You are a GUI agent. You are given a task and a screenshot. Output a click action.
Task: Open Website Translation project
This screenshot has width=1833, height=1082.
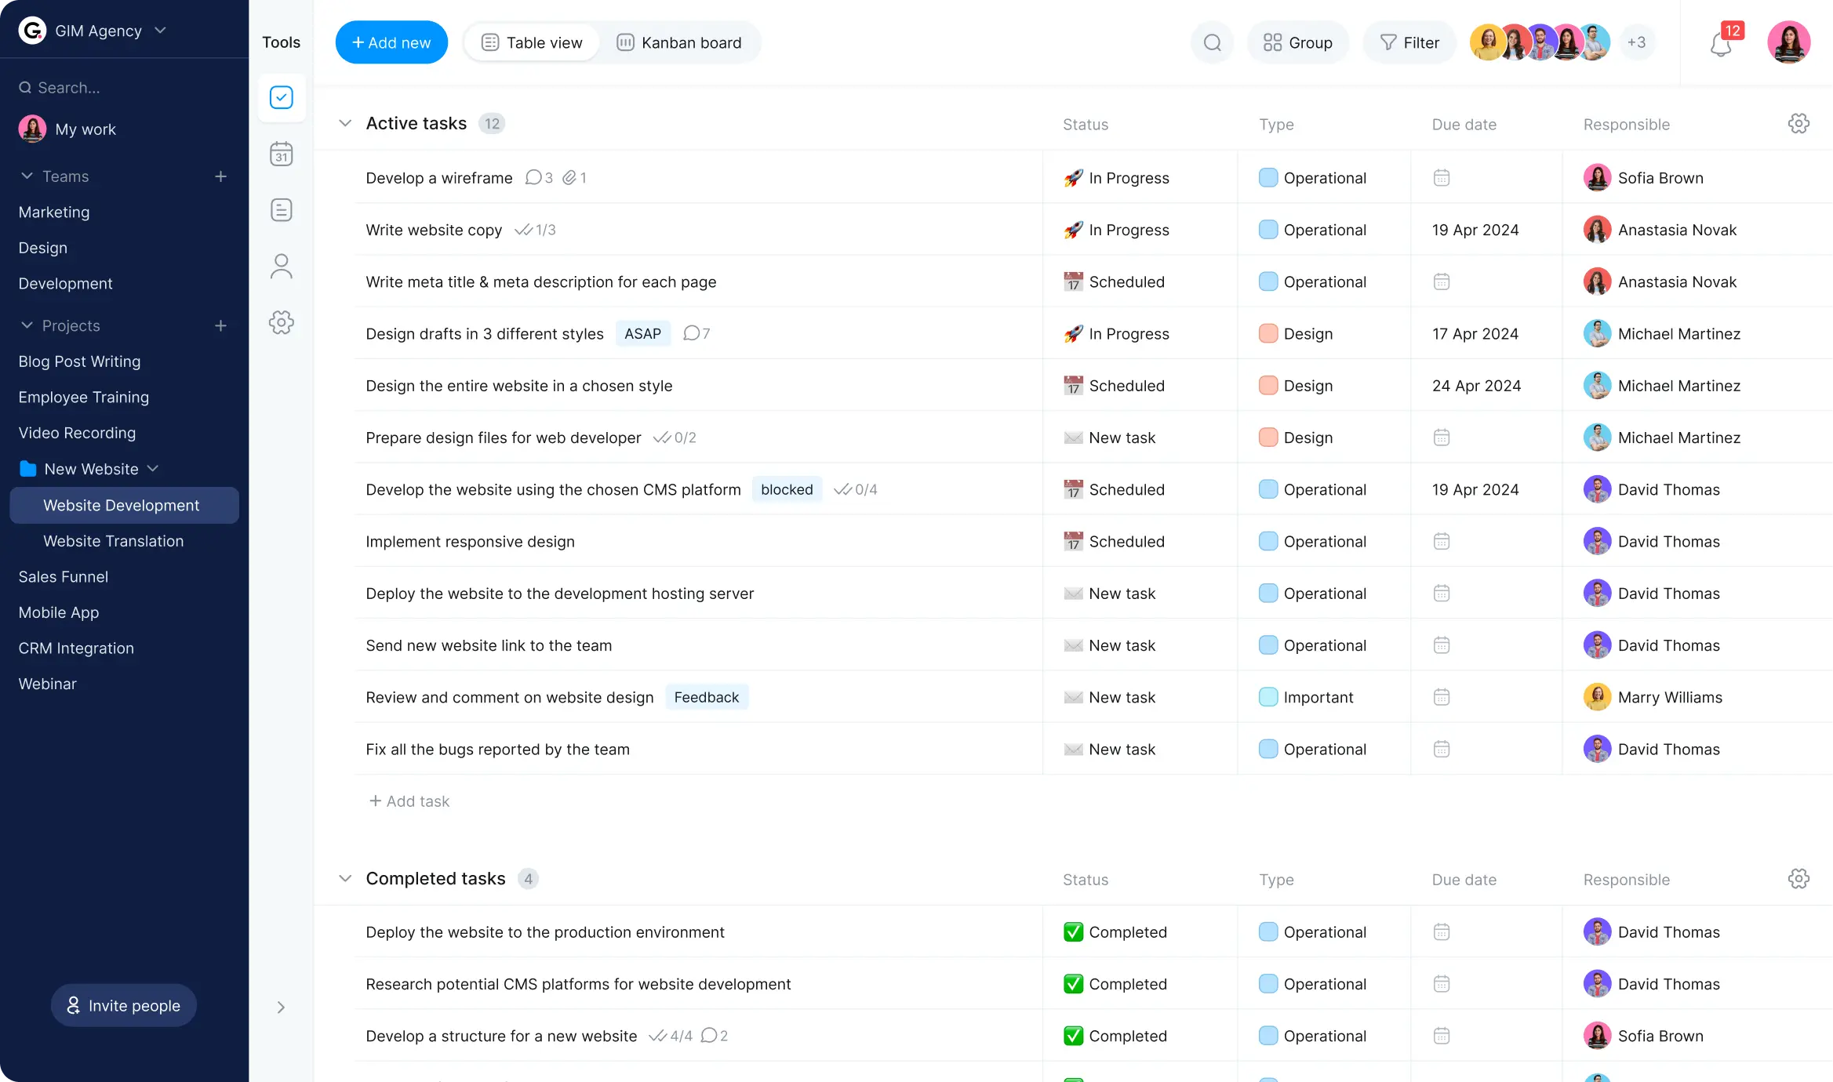114,541
